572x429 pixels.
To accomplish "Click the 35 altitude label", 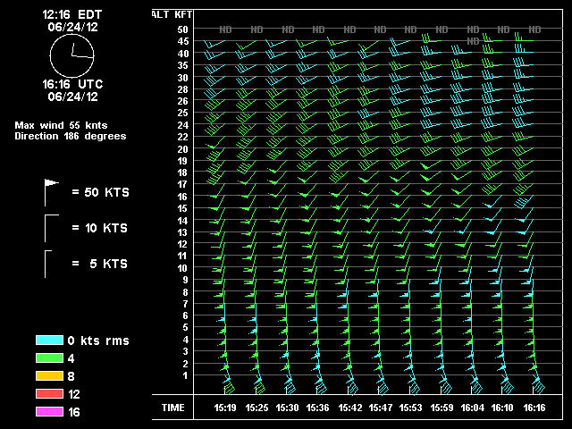I will coord(182,65).
